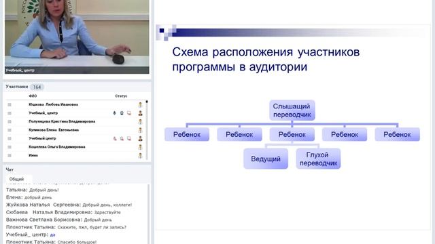
Task: Click the avatar icon in Полувицева Кристина Владимировна row
Action: pos(141,121)
